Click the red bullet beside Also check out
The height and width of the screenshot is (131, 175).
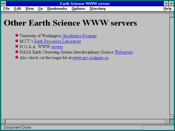(17, 57)
